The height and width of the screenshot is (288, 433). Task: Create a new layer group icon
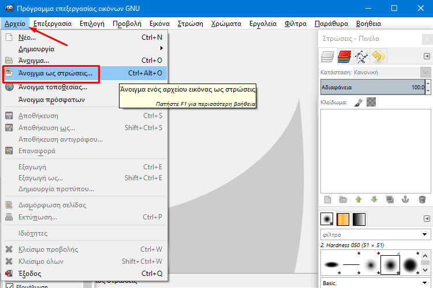(x=343, y=199)
